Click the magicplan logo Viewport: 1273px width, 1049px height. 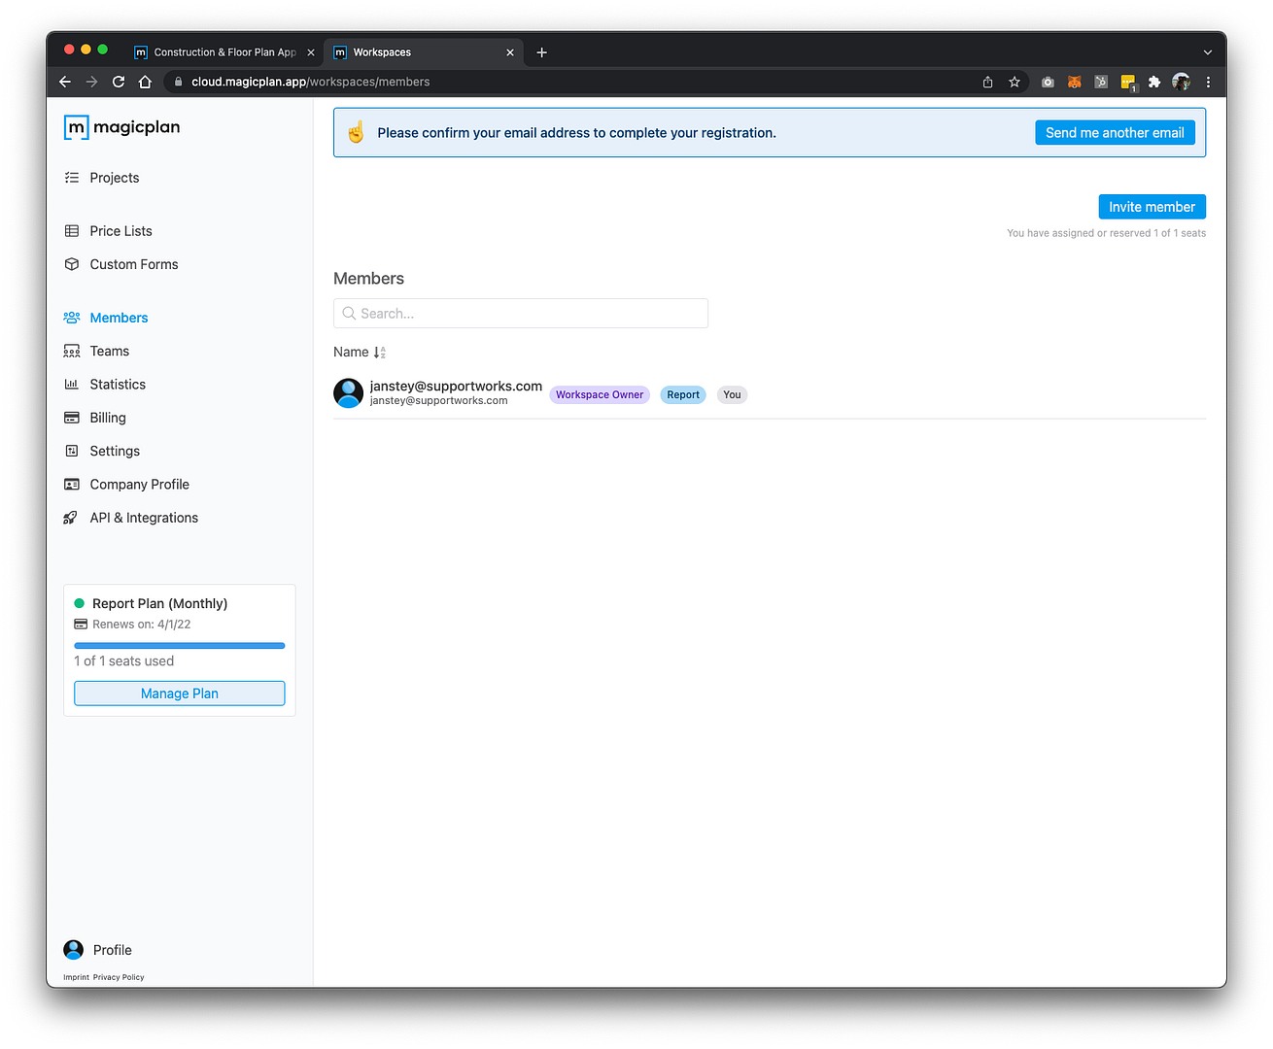(121, 127)
